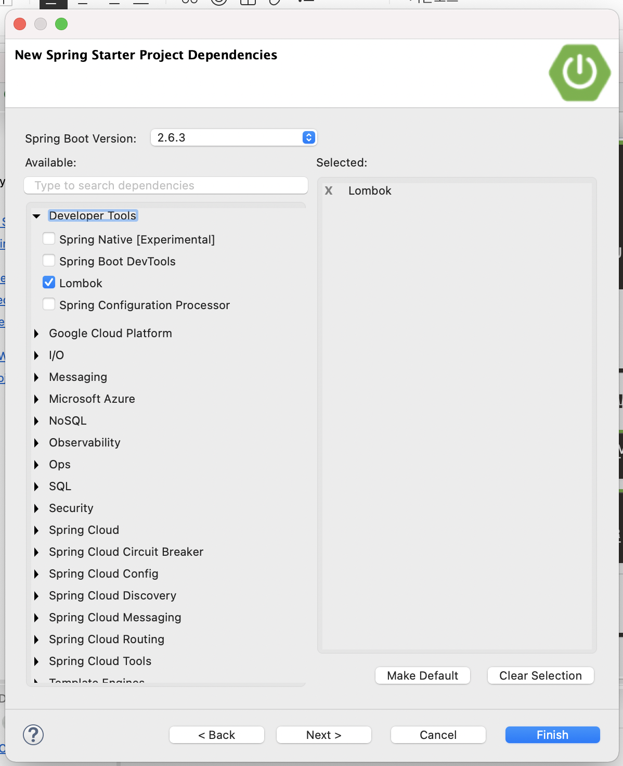Screen dimensions: 623x766
Task: Select the Developer Tools label
Action: pos(93,215)
